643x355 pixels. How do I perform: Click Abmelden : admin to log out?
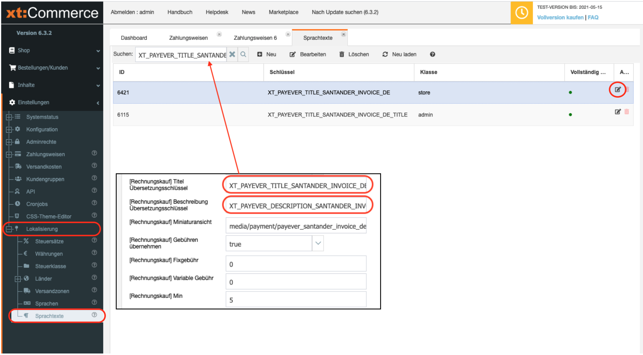[132, 12]
